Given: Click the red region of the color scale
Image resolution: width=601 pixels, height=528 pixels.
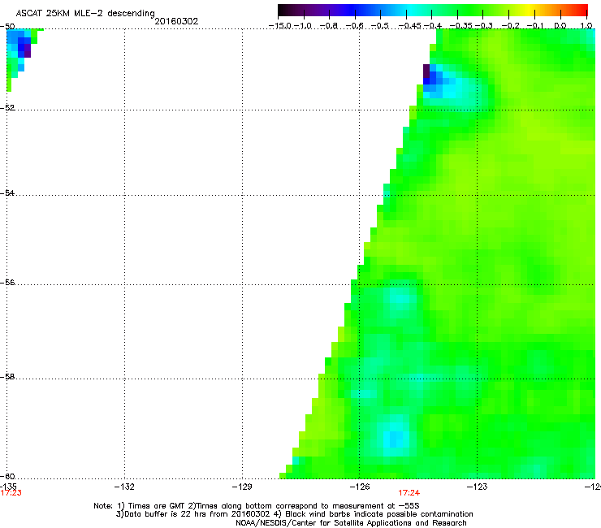Looking at the screenshot, I should [x=580, y=10].
